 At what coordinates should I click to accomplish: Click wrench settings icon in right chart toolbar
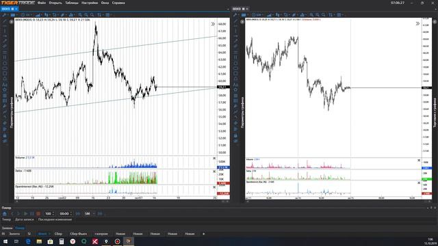(x=235, y=15)
